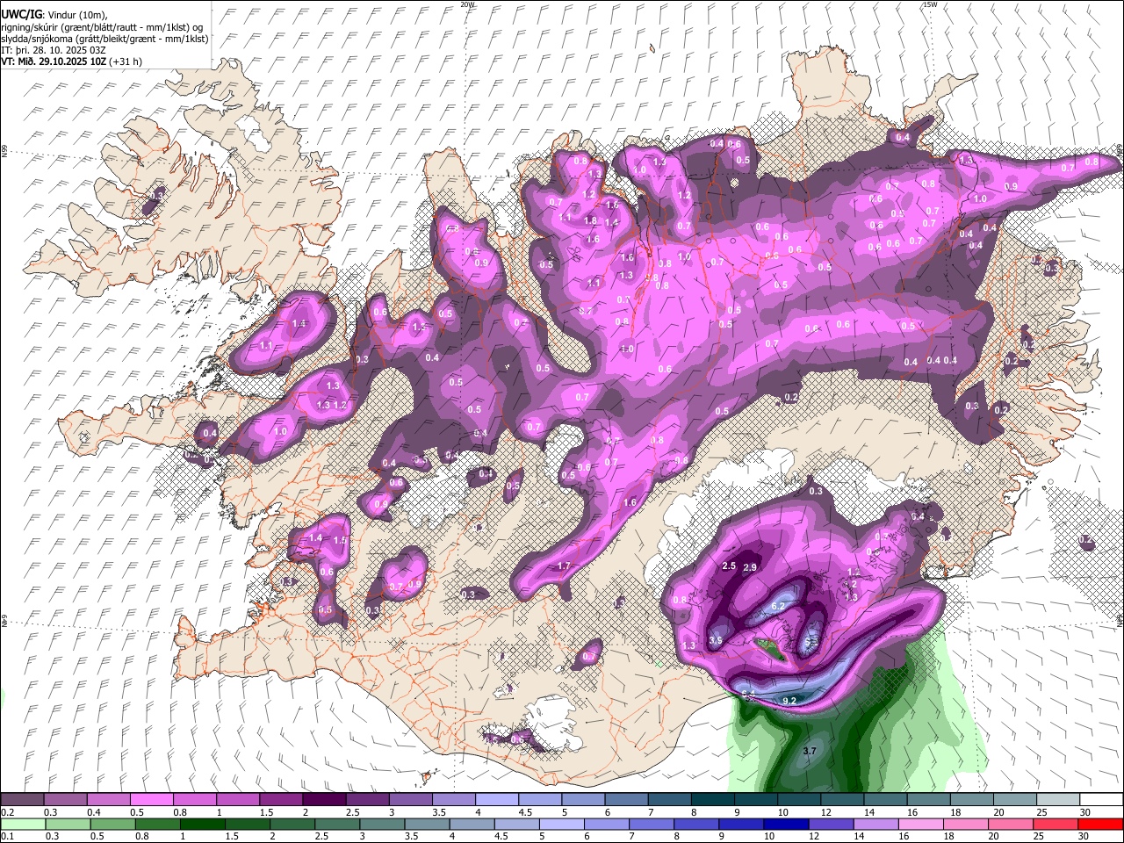1124x843 pixels.
Task: Click the 2.9 snowfall value
Action: [750, 568]
